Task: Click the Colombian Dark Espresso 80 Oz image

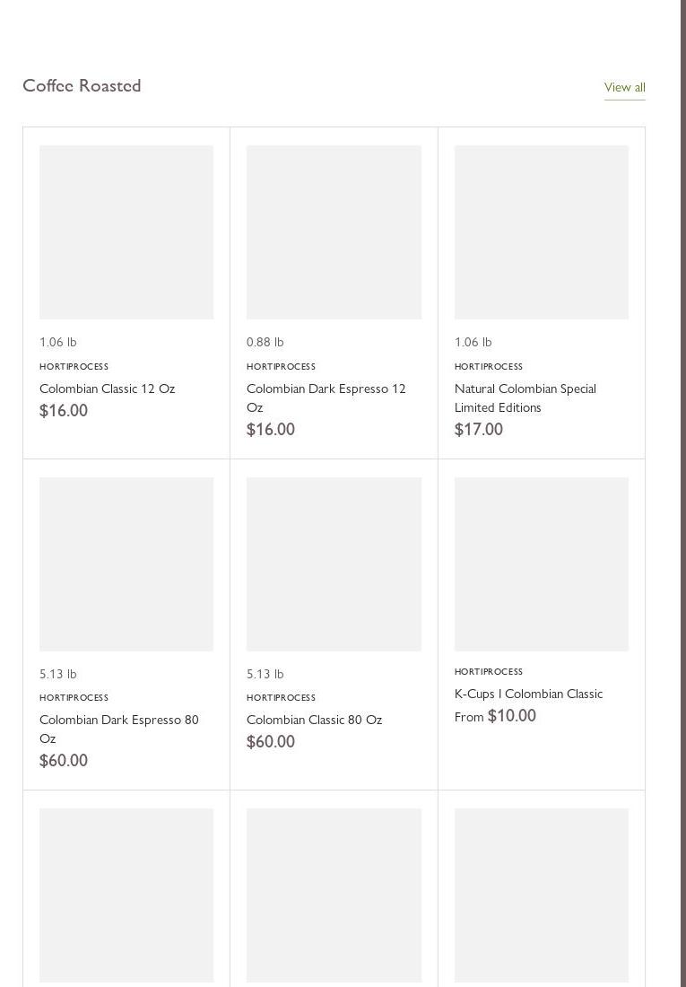Action: (x=126, y=564)
